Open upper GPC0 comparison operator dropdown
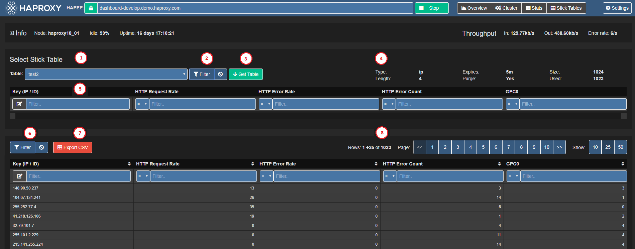The image size is (635, 249). 513,104
